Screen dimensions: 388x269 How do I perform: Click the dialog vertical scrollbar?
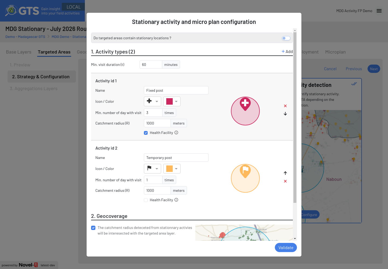coord(295,118)
